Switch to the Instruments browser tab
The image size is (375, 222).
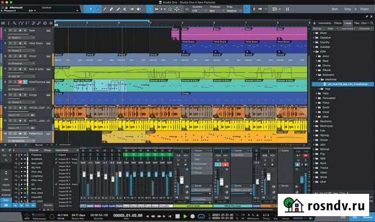tap(325, 23)
